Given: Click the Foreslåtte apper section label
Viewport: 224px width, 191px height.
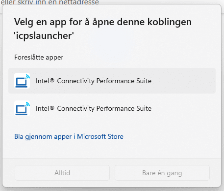Looking at the screenshot, I should 39,57.
